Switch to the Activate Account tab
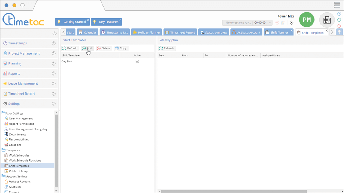344x193 pixels. 246,32
